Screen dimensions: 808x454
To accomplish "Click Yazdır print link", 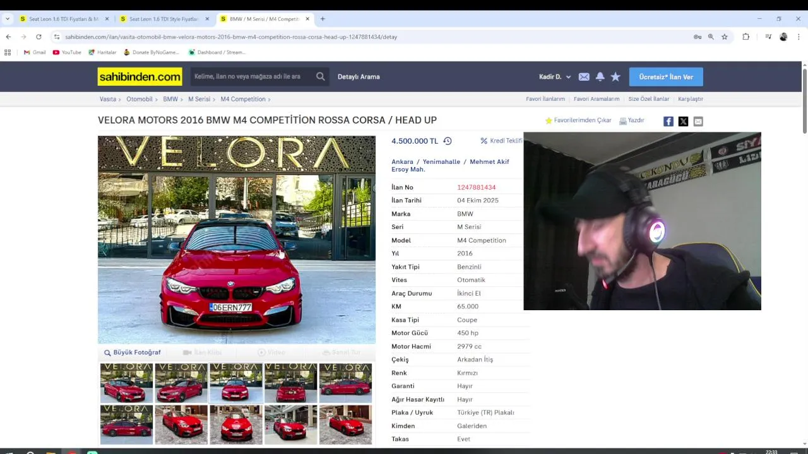I will click(x=632, y=120).
